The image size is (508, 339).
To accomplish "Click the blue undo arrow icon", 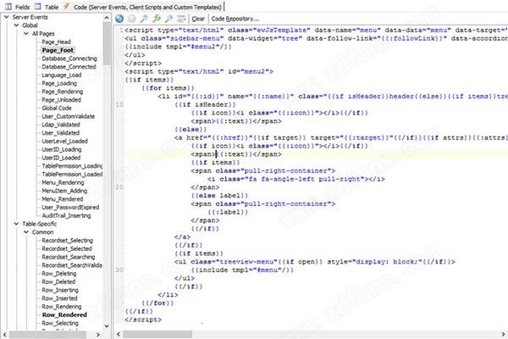I will 119,19.
